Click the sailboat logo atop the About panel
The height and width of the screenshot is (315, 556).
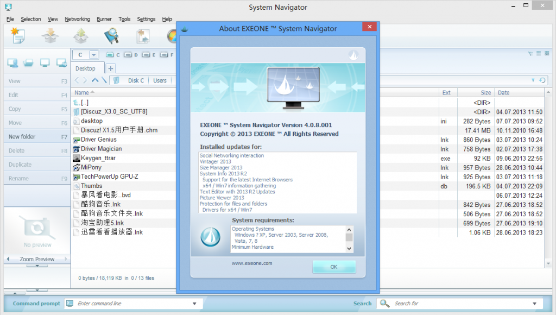point(353,55)
